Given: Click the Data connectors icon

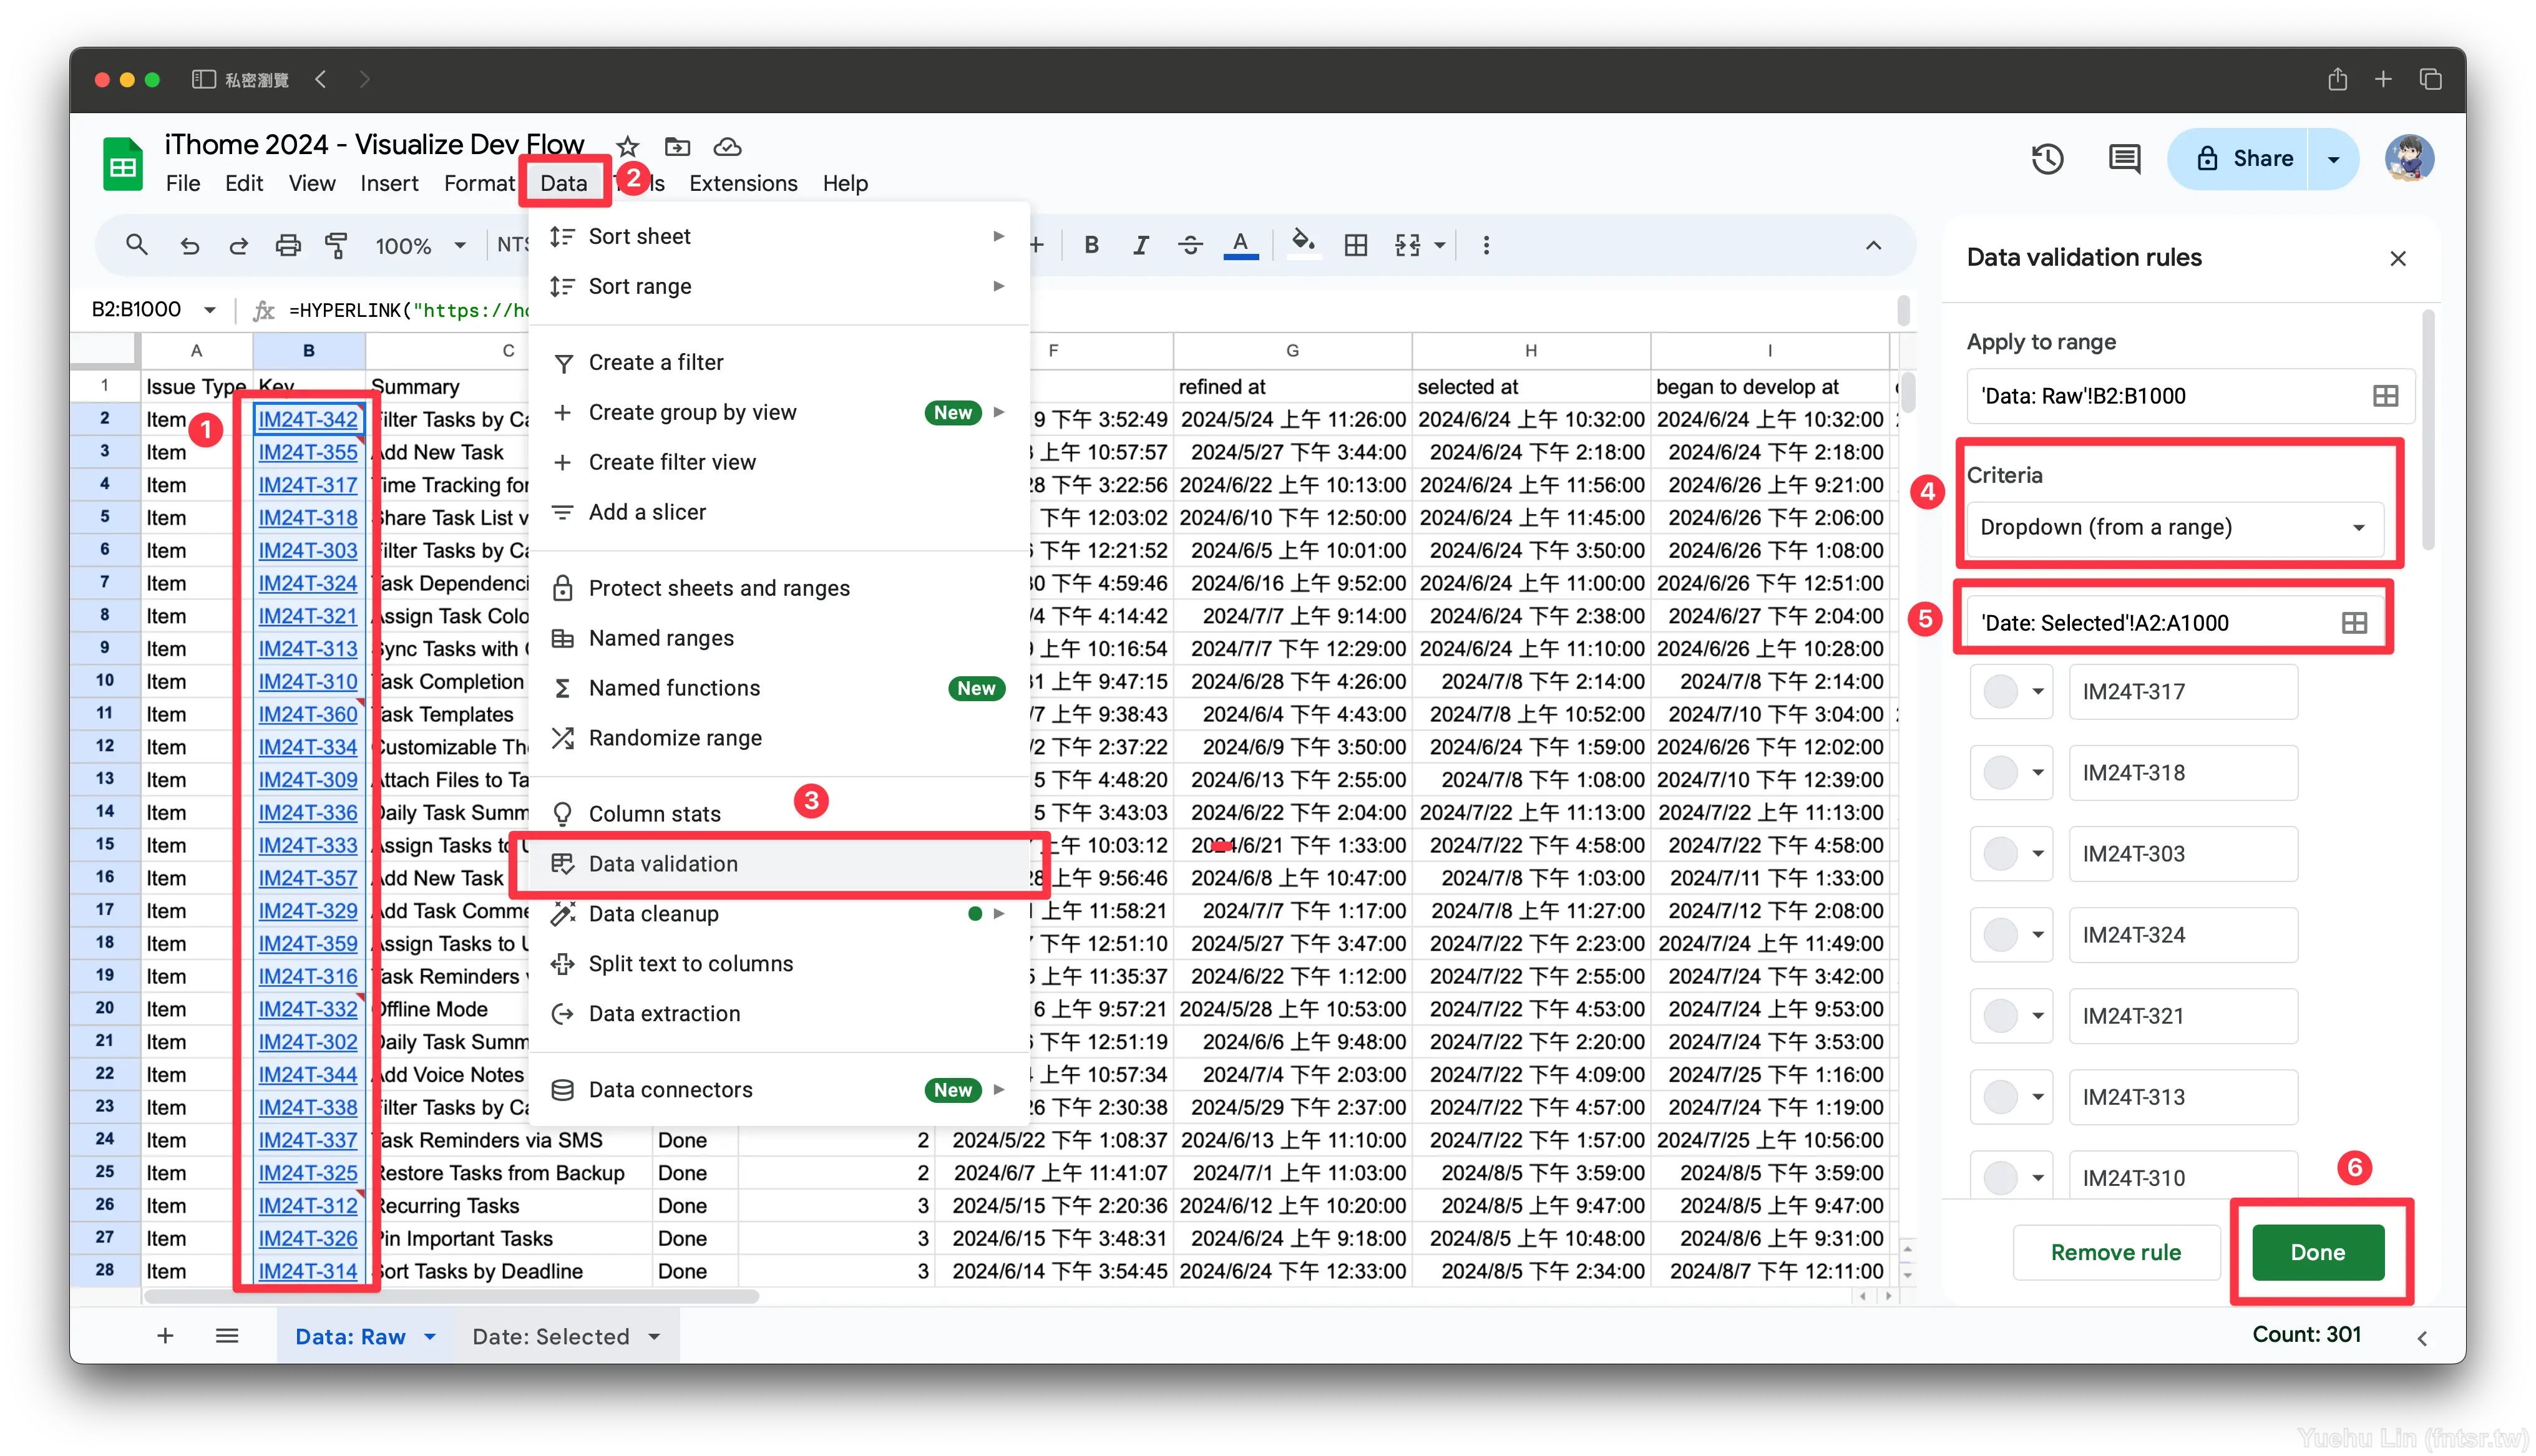Looking at the screenshot, I should click(x=563, y=1089).
